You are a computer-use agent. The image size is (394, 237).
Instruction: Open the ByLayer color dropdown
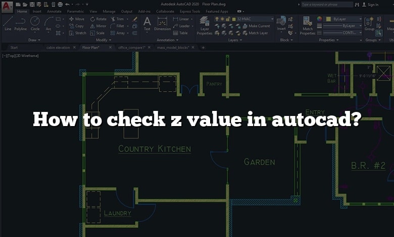point(360,19)
